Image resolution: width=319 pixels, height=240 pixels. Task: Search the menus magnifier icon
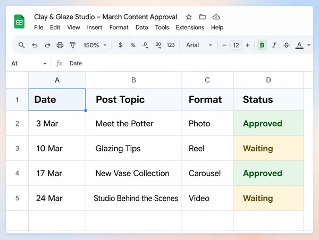pyautogui.click(x=22, y=45)
